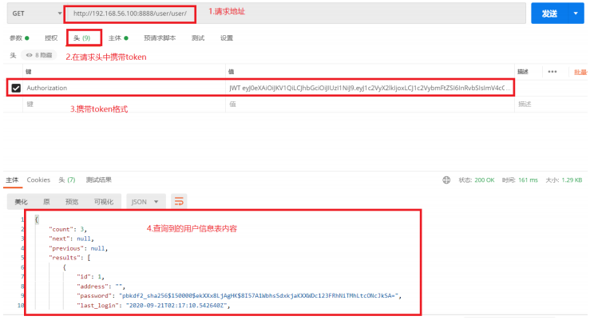Open the headers table more options ellipsis
594x324 pixels.
point(552,72)
